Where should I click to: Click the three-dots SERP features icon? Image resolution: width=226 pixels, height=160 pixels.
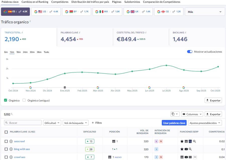point(195,157)
